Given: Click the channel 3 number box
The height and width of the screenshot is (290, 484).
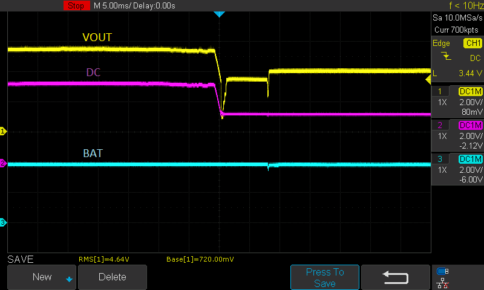Looking at the screenshot, I should click(x=440, y=159).
